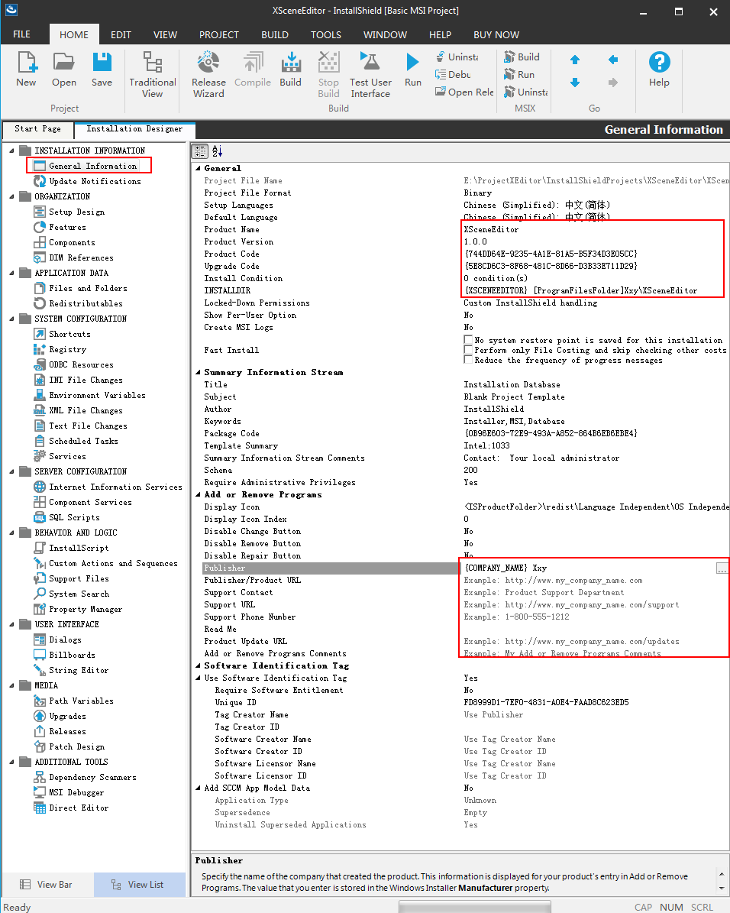Select the Installation Designer tab

134,128
